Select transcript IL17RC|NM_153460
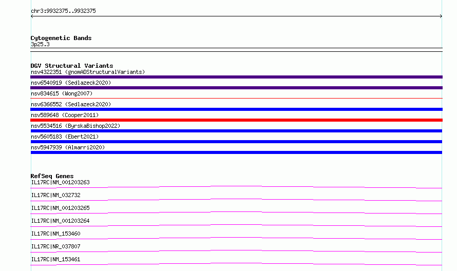457x271 pixels. click(55, 234)
